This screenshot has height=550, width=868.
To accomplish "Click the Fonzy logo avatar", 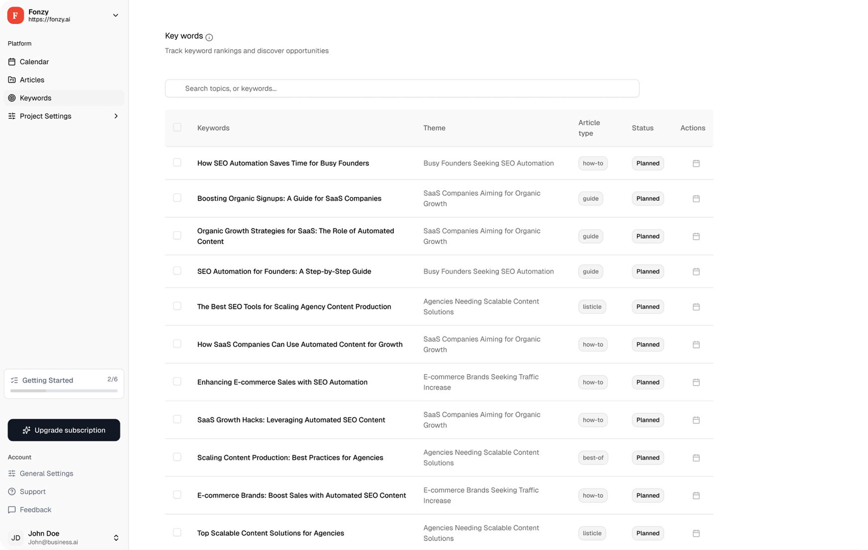I will (x=15, y=15).
